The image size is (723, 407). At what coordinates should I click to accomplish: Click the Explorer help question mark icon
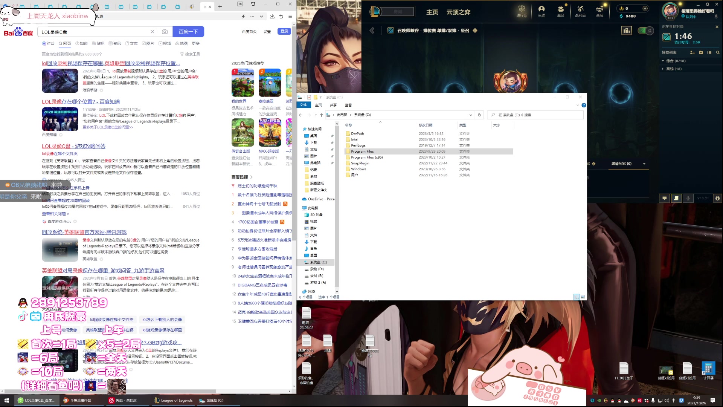click(x=584, y=105)
